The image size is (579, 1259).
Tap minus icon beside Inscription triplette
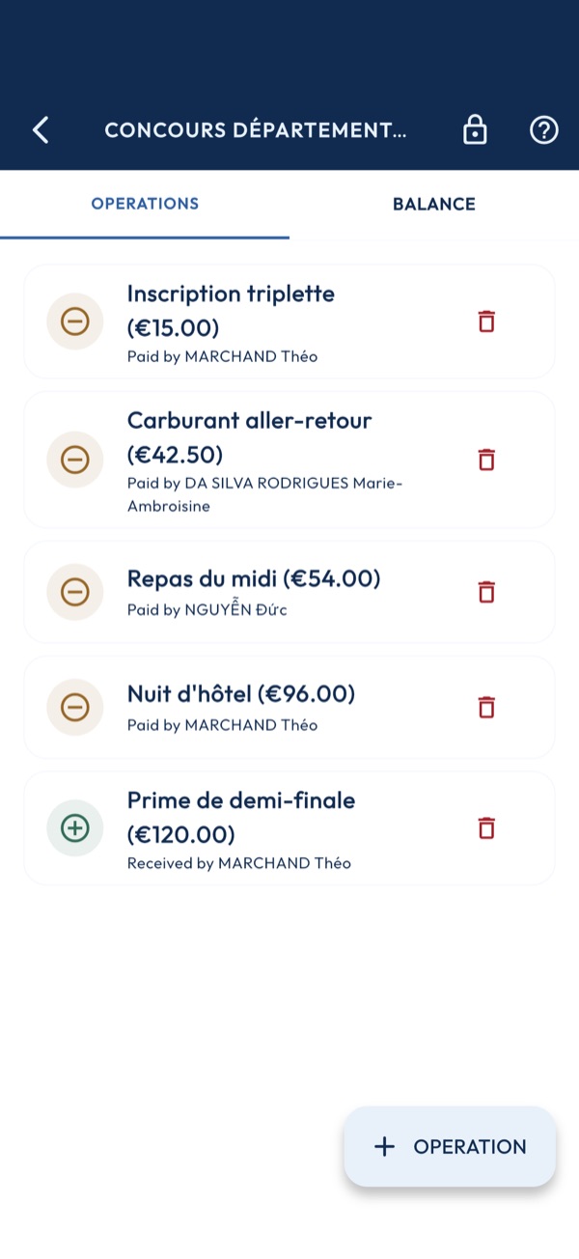75,322
